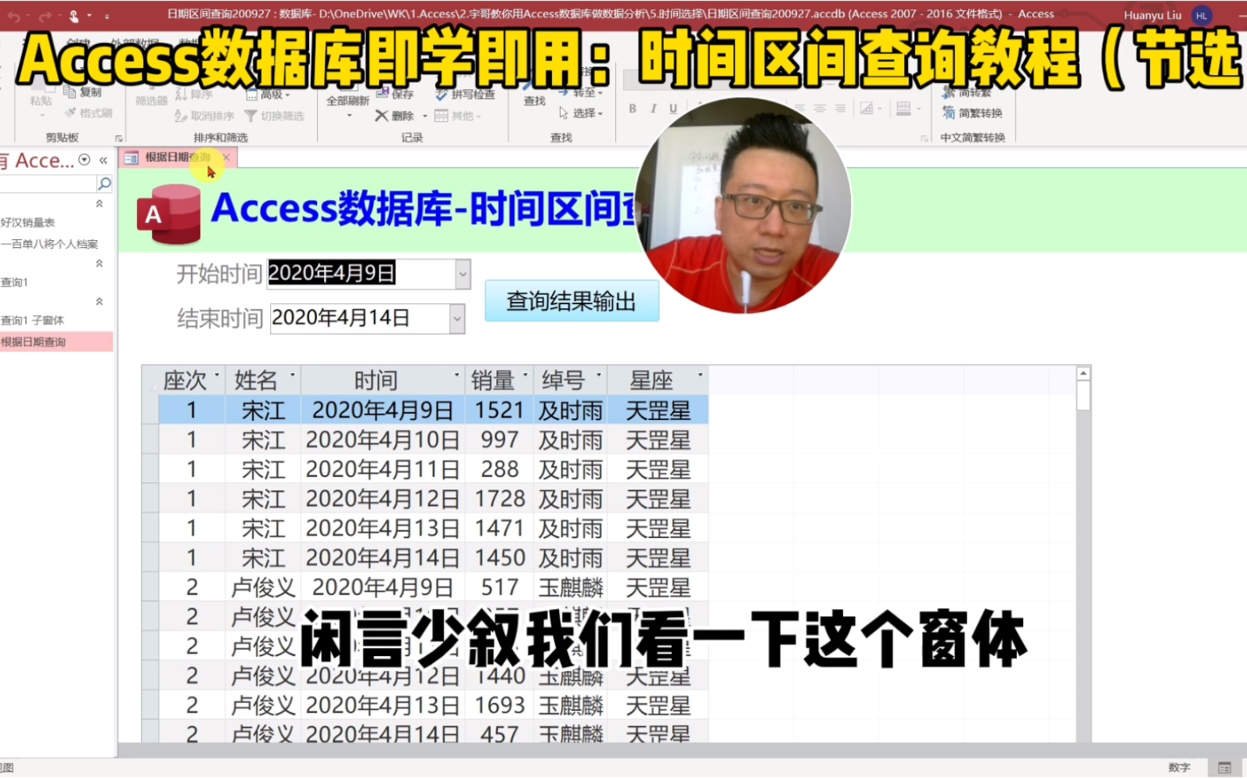1247x778 pixels.
Task: Click the user avatar HL in title bar
Action: [x=1202, y=16]
